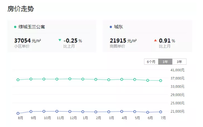Select the green data point for 5月

(x=135, y=79)
